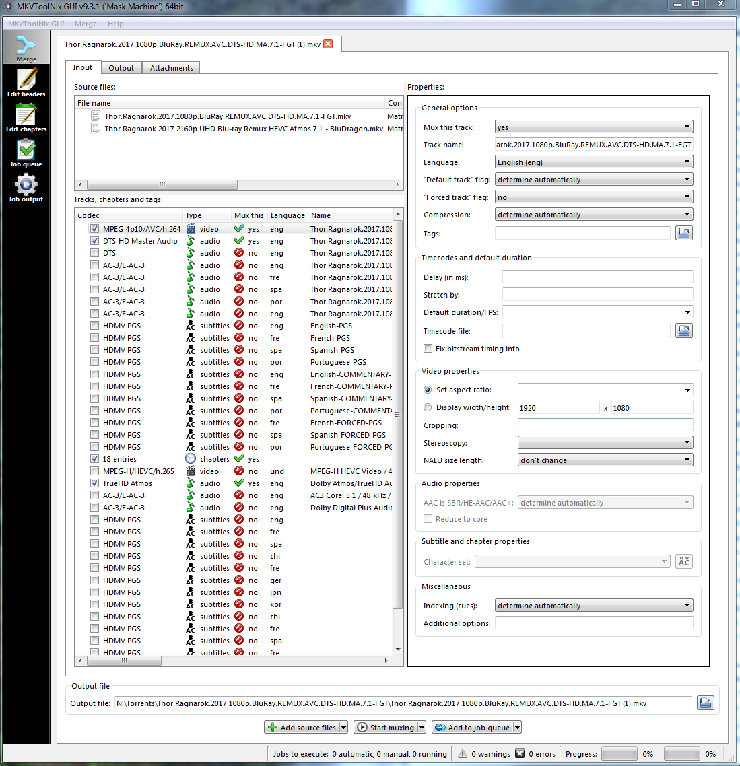Open the Edit chapters tool
The image size is (740, 766).
coord(26,118)
